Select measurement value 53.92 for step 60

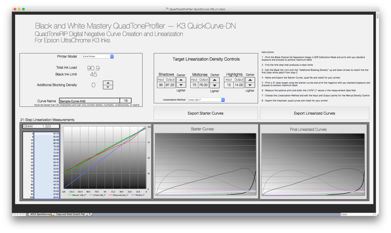(x=47, y=172)
